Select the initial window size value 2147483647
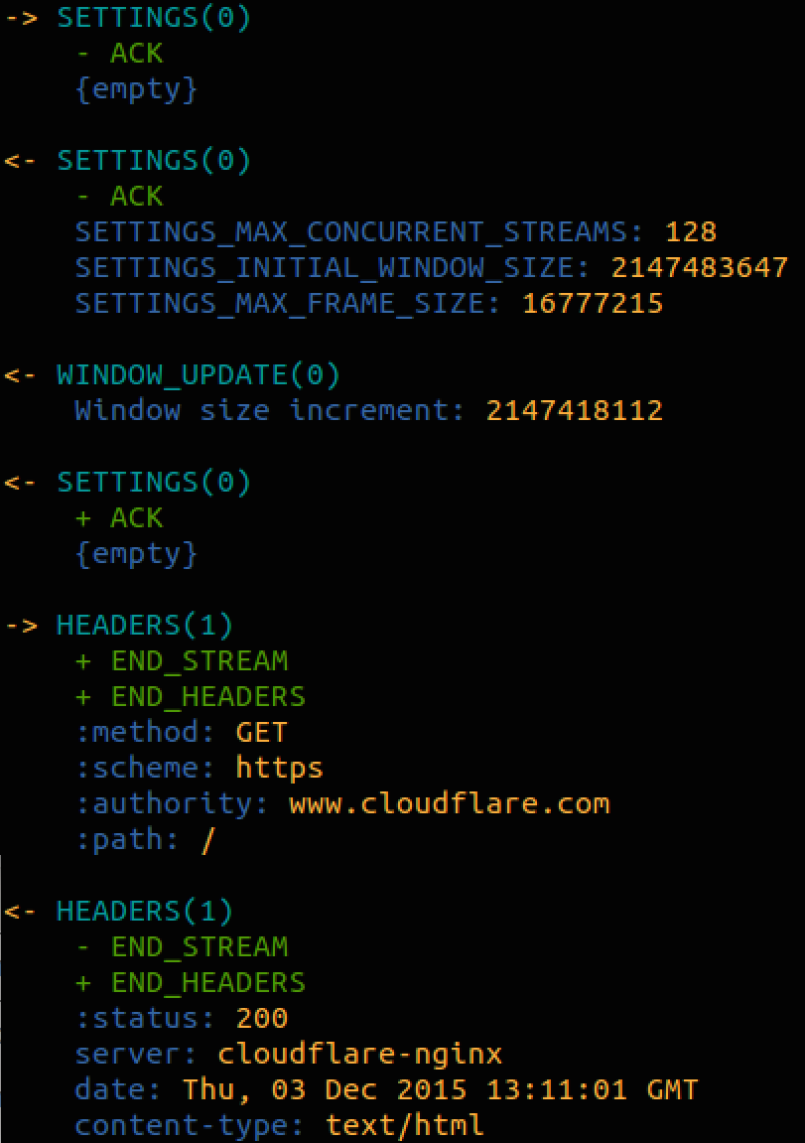This screenshot has height=1143, width=805. [700, 268]
